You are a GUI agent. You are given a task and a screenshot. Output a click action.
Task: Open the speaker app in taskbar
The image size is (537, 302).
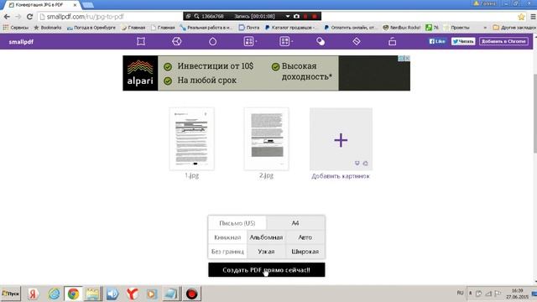[x=112, y=294]
